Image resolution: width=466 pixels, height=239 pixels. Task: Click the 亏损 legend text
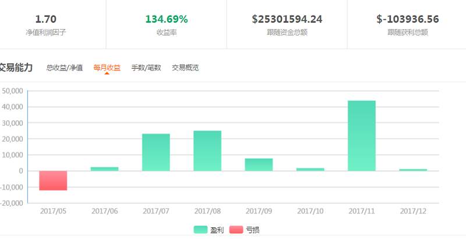click(252, 230)
